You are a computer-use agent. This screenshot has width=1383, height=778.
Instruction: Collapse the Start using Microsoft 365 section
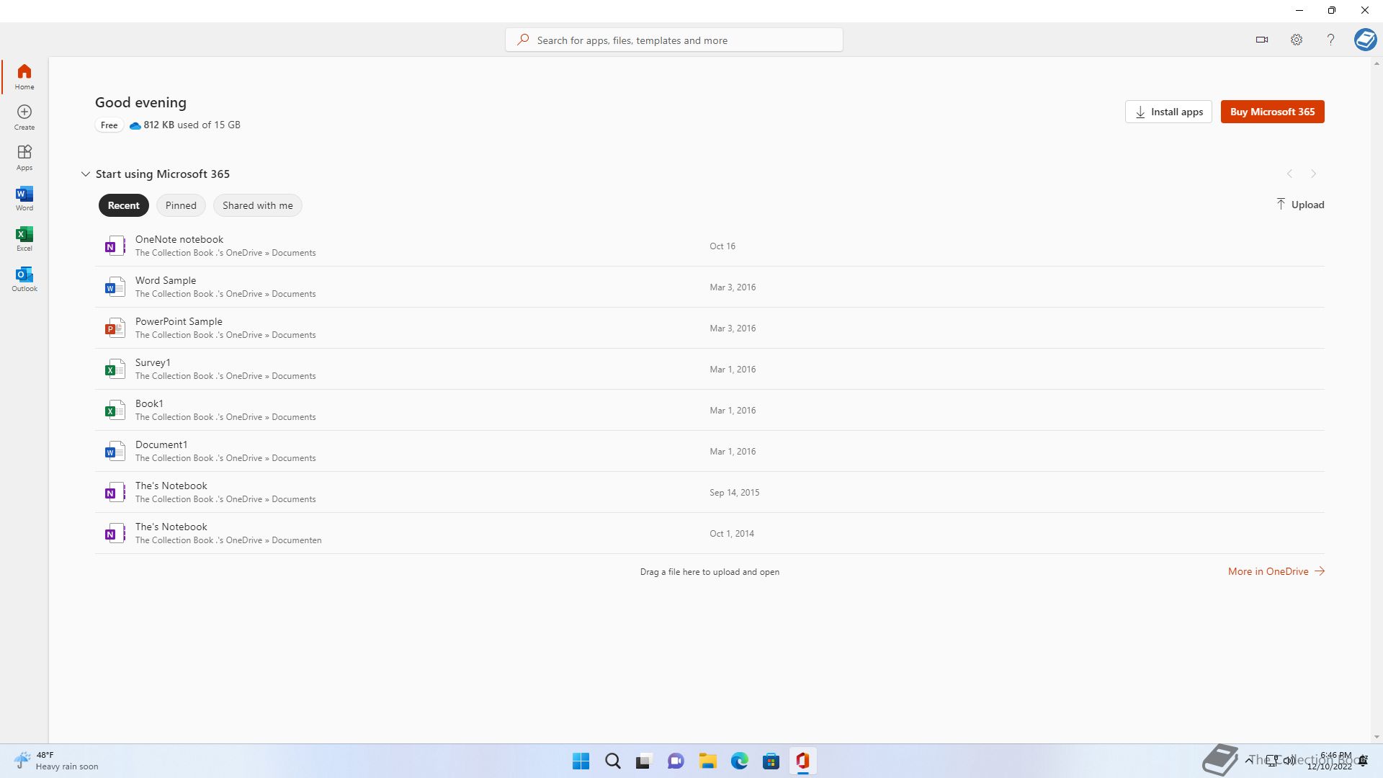pos(85,174)
